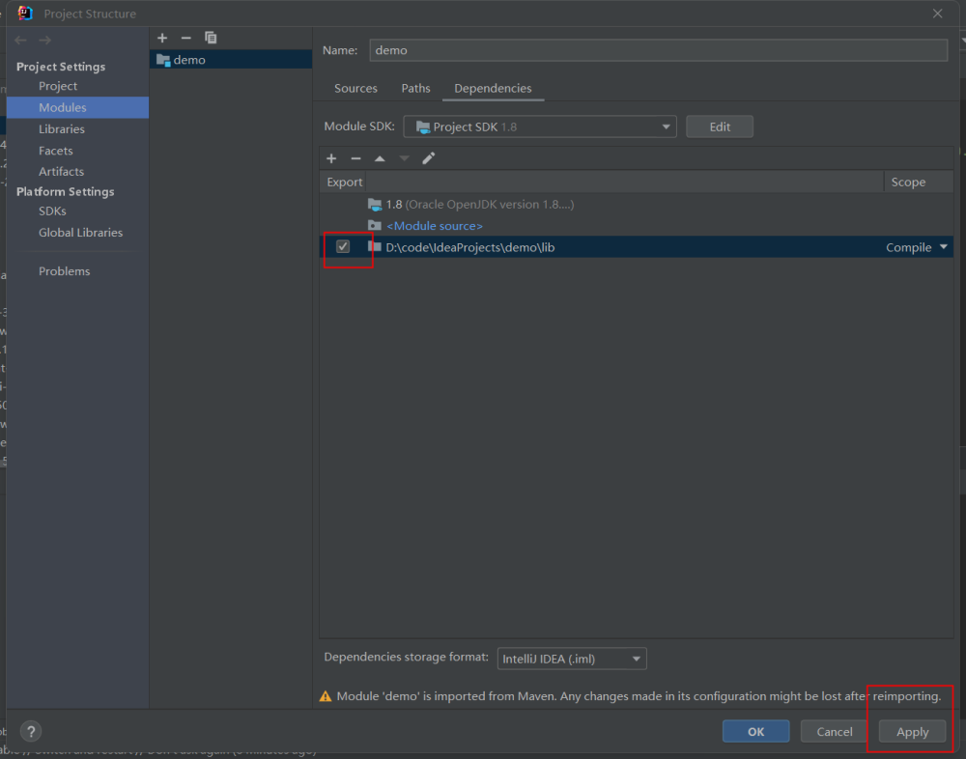The width and height of the screenshot is (966, 759).
Task: Select Dependencies tab
Action: point(493,88)
